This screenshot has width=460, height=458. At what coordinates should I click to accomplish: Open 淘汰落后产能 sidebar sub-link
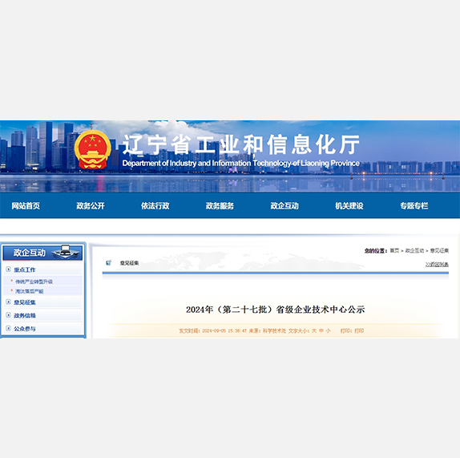click(x=30, y=291)
